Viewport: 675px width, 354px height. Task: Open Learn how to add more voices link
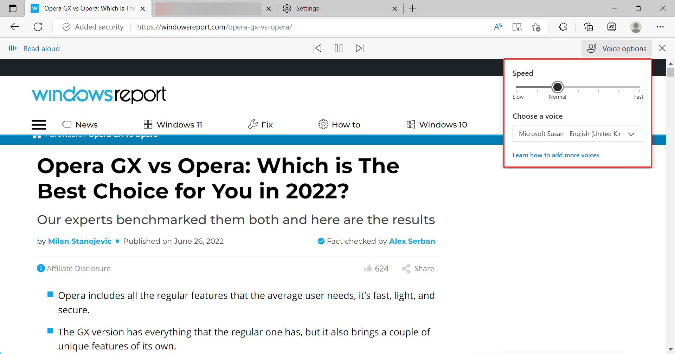coord(555,155)
